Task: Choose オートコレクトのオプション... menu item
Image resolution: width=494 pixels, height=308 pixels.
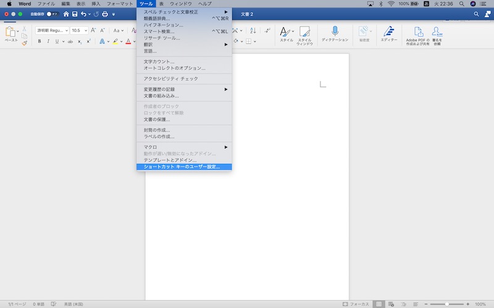Action: pyautogui.click(x=184, y=68)
